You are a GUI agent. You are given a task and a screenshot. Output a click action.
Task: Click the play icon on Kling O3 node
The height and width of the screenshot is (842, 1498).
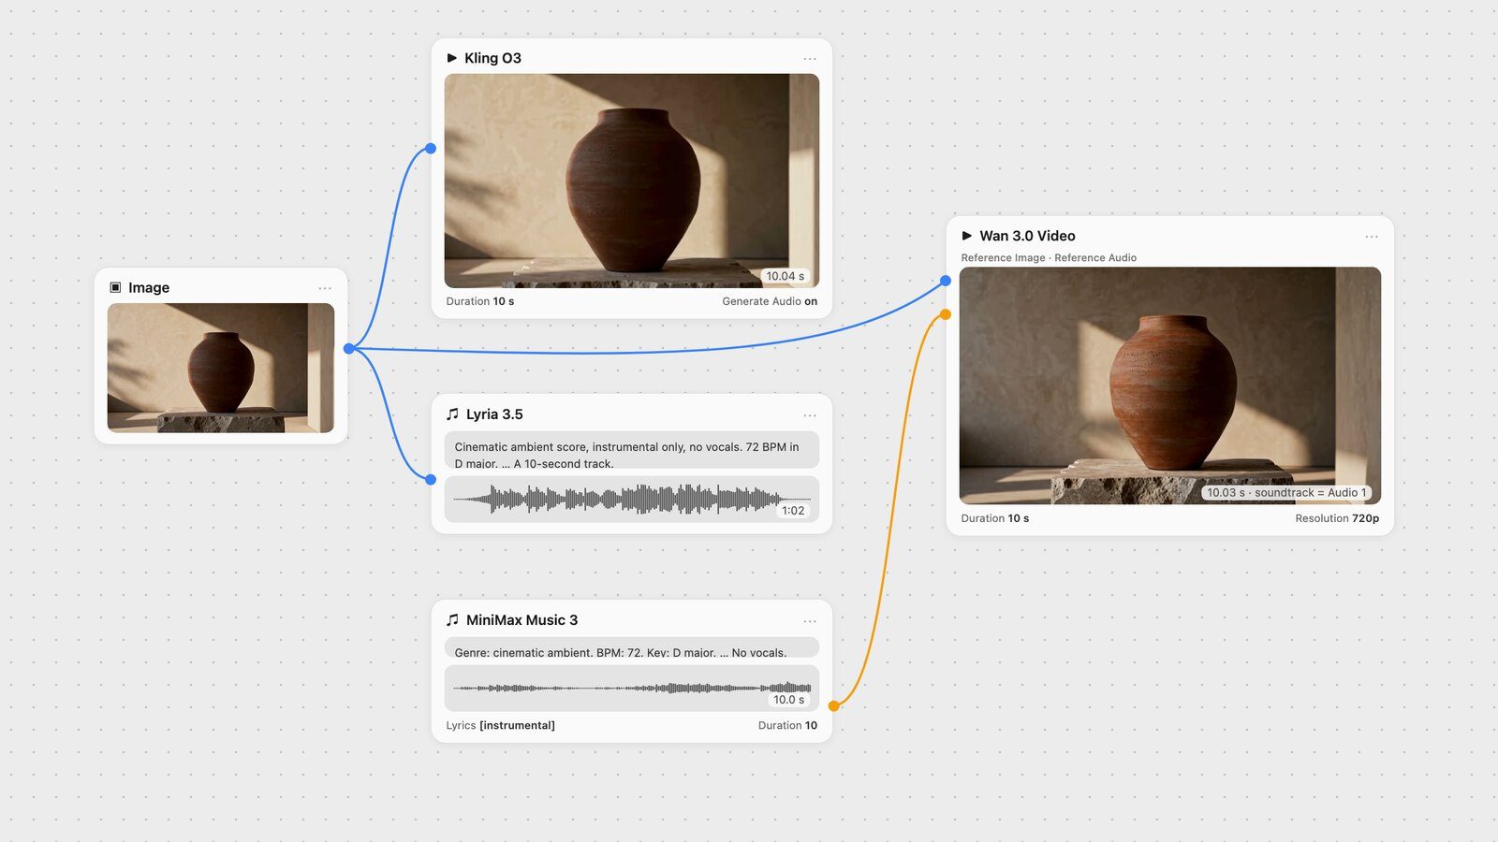(x=452, y=58)
